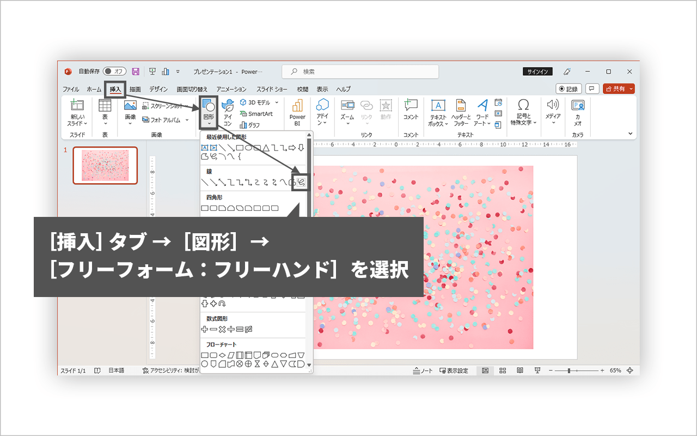Open the Power BI tool
Screen dimensions: 697x436
click(297, 112)
